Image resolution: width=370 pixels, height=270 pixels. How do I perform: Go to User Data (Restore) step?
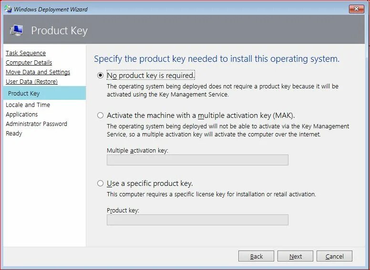click(31, 82)
